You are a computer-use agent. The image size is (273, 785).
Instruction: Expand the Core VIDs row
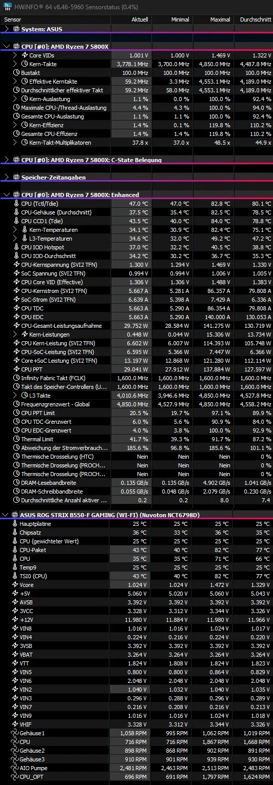coord(15,55)
